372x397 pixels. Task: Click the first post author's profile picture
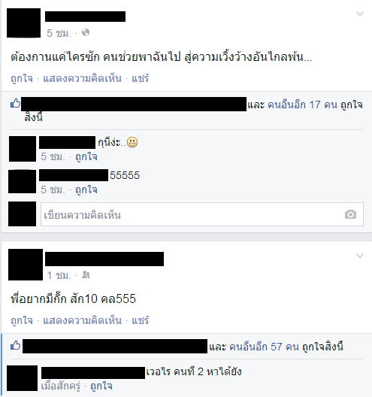23,23
